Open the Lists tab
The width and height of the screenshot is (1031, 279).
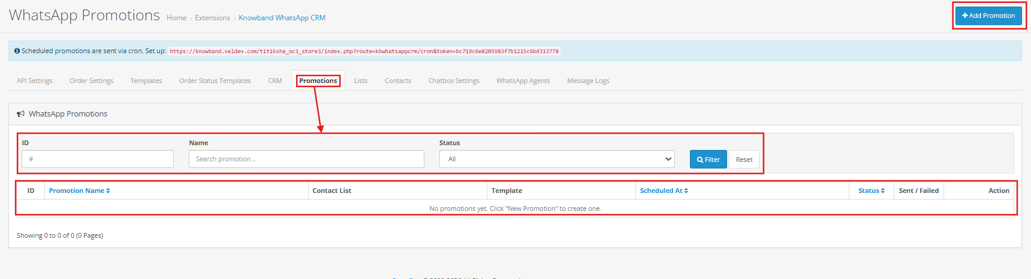coord(361,81)
